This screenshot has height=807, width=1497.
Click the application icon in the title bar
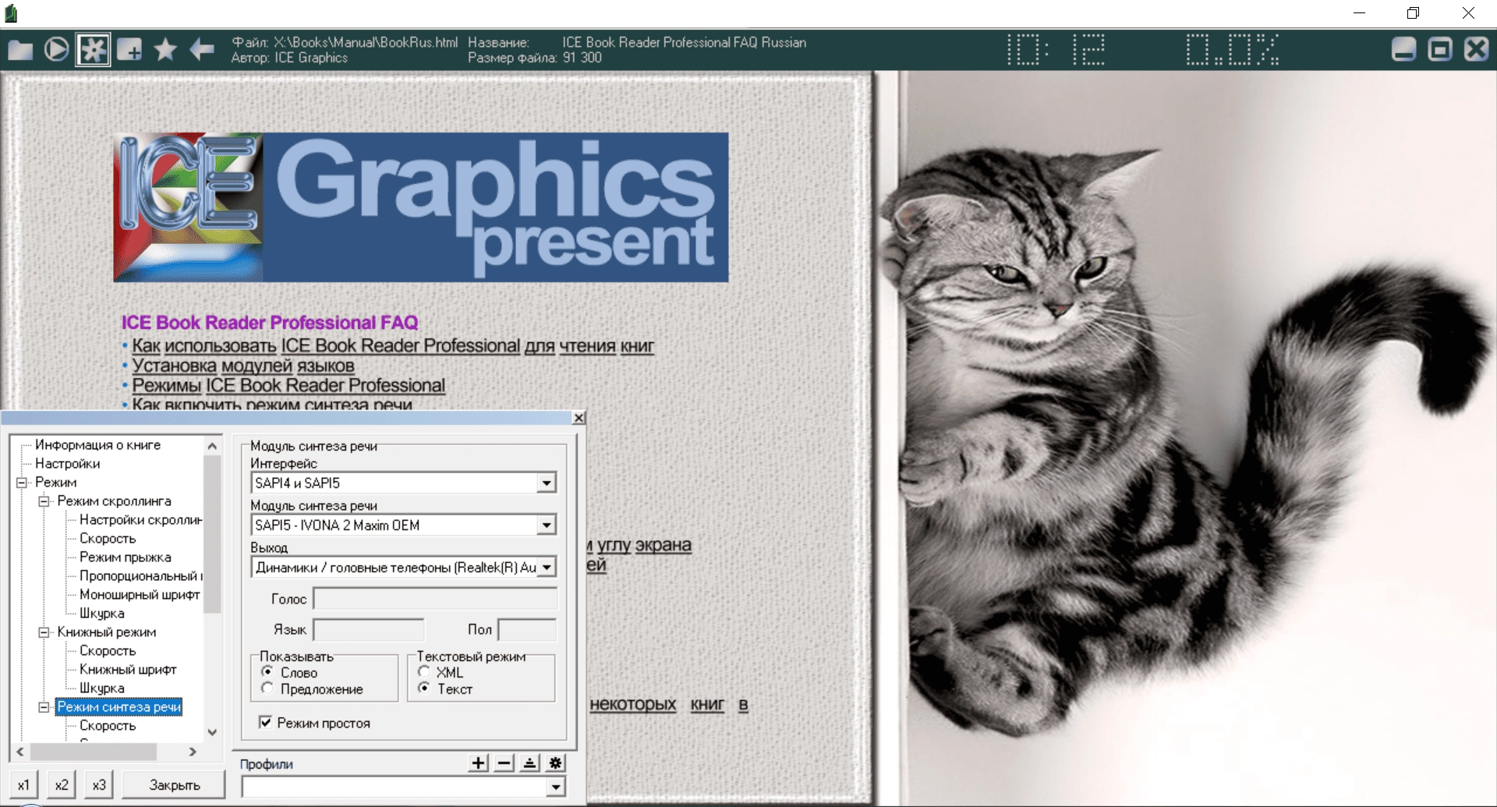pos(11,13)
